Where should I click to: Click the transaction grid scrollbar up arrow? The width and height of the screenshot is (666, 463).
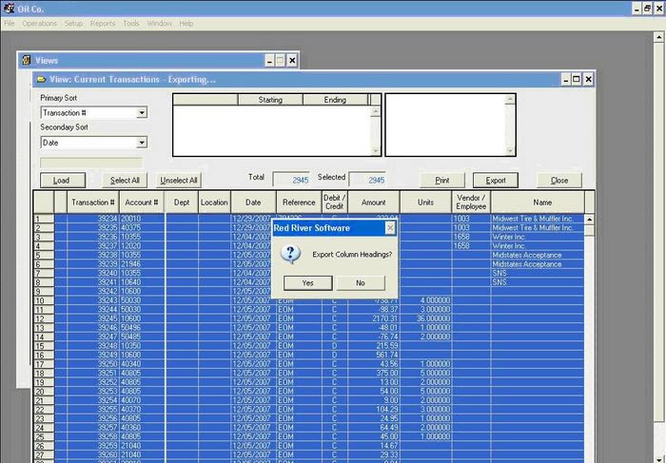coord(589,220)
